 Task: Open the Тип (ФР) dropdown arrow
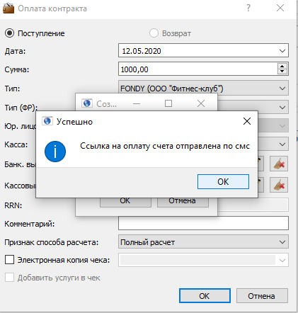coord(282,108)
